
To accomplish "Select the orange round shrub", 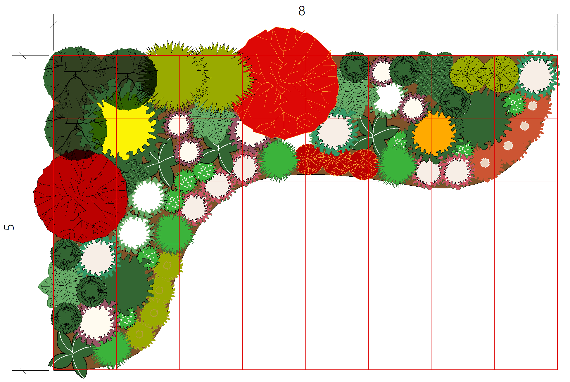I will pyautogui.click(x=434, y=133).
